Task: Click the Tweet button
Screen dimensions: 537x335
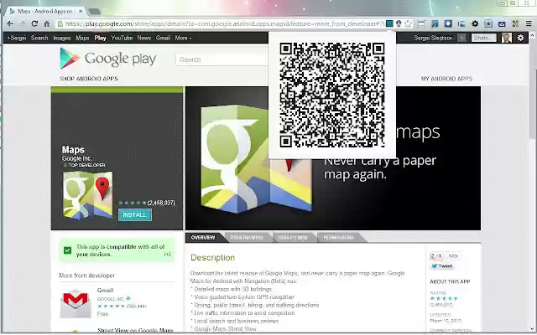Action: [442, 266]
